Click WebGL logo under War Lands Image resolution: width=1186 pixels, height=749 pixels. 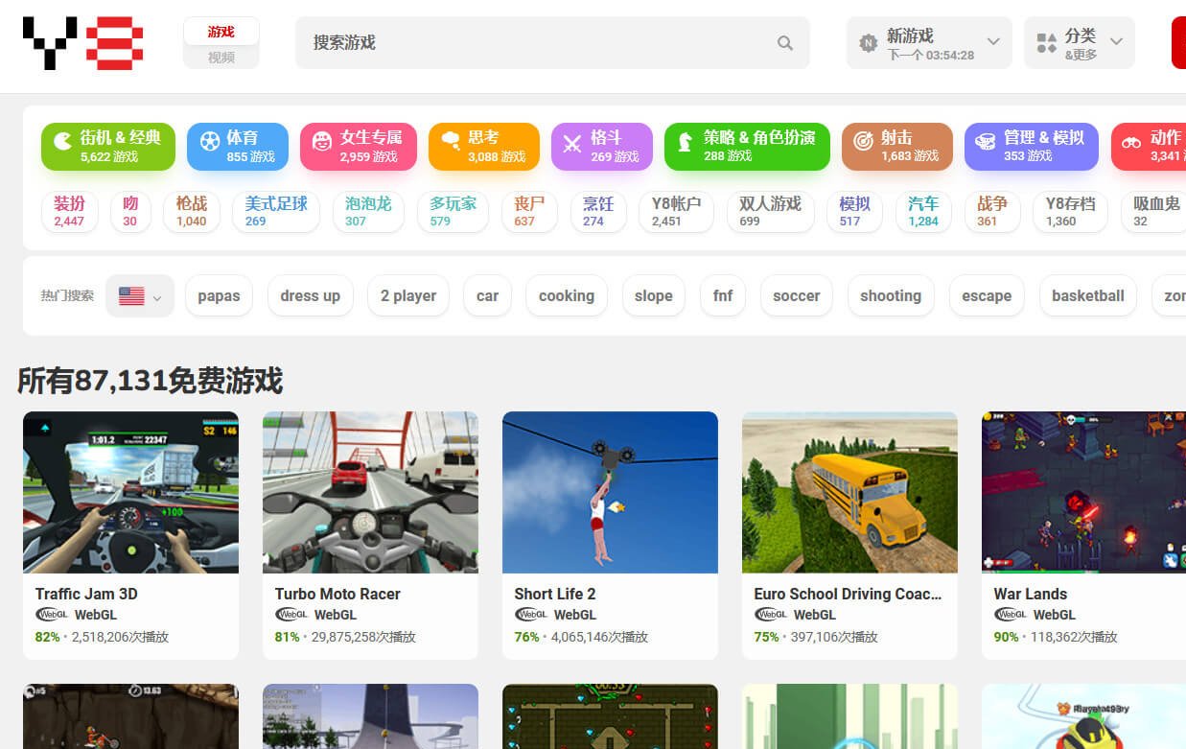(x=1010, y=615)
